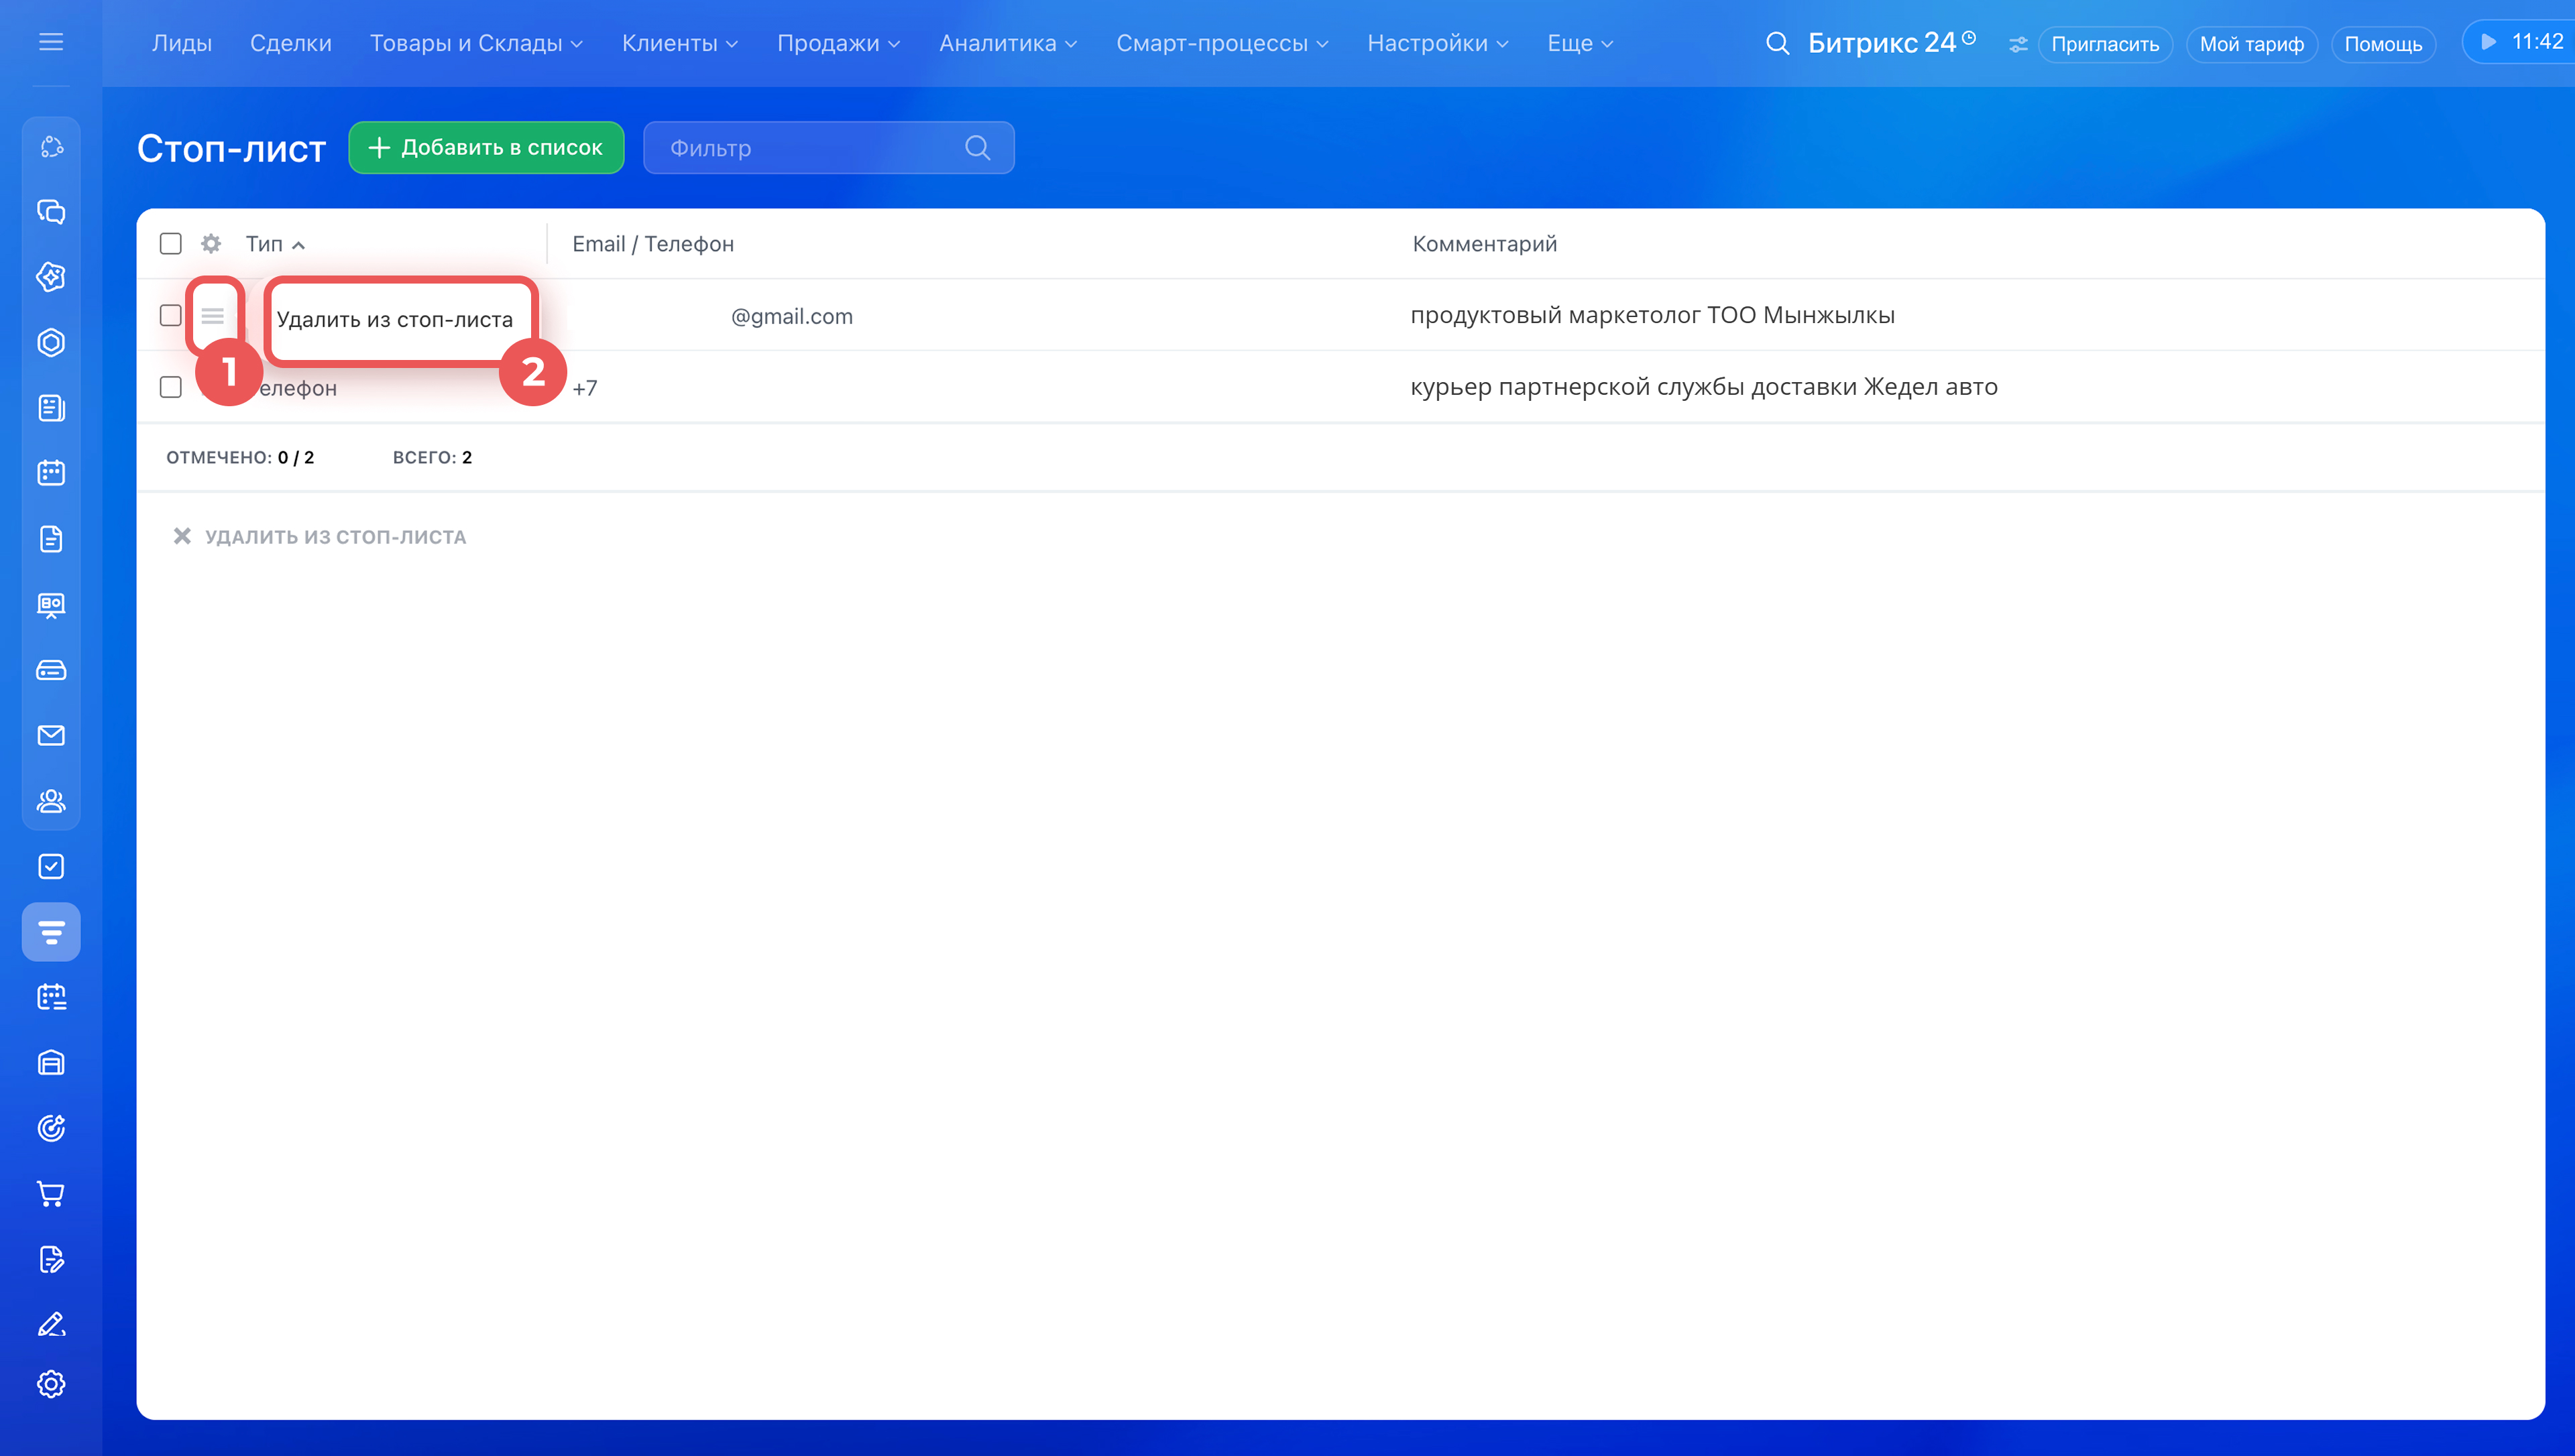Open the drive storage sidebar icon
The width and height of the screenshot is (2575, 1456).
click(51, 670)
